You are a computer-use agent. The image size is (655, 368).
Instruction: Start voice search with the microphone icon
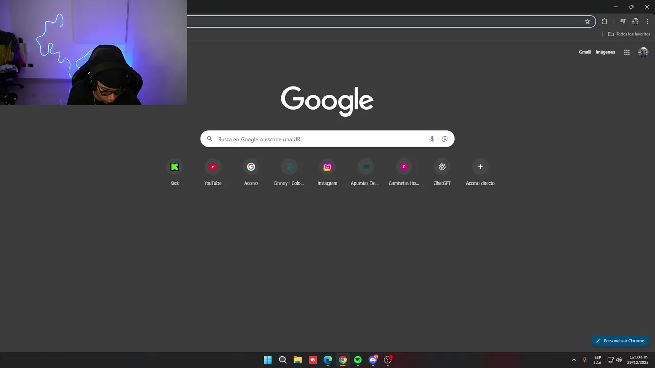click(x=432, y=139)
